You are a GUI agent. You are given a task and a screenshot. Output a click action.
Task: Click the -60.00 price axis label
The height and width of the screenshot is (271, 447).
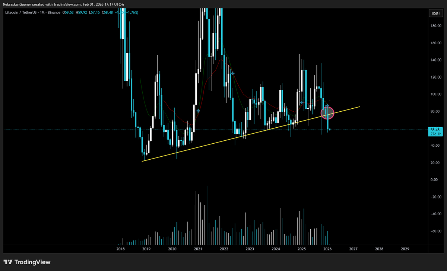(x=436, y=231)
